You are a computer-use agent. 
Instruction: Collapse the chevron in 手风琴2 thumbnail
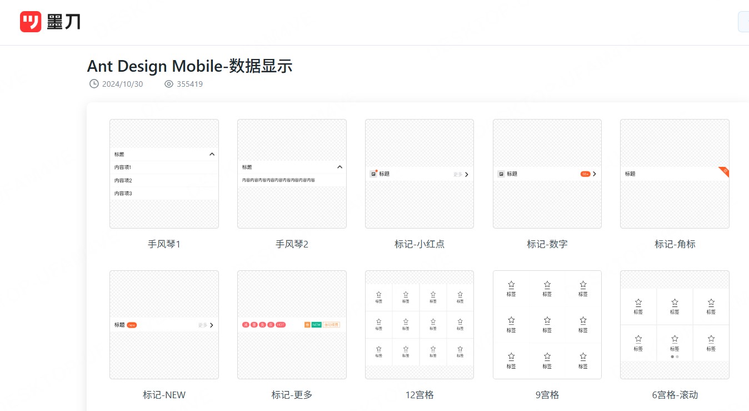coord(340,167)
